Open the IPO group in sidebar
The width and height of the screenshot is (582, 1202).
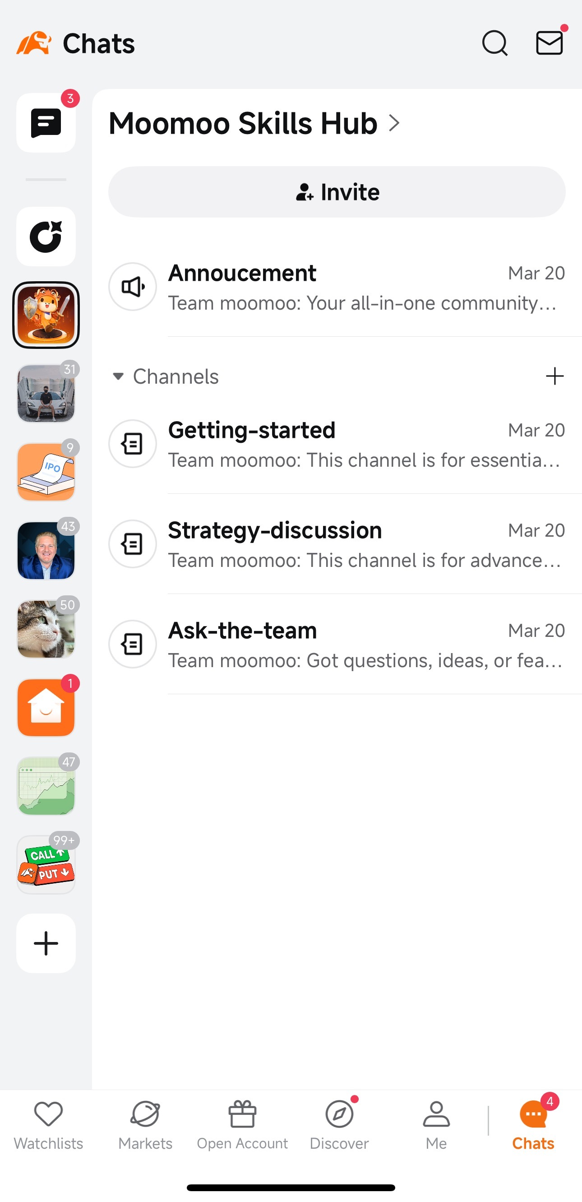tap(46, 472)
